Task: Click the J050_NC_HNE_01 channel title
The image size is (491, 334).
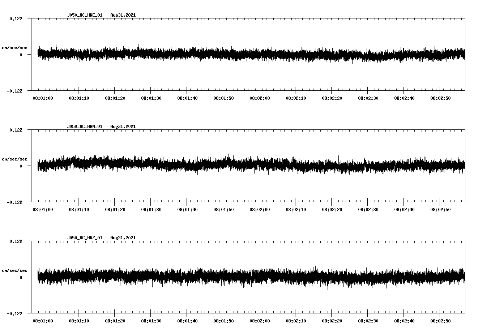Action: tap(85, 15)
